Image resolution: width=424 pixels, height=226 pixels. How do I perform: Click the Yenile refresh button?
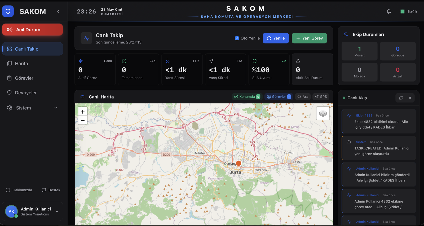pyautogui.click(x=276, y=38)
